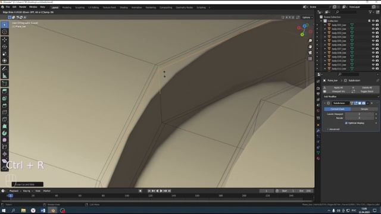Open Subdivision modifier extra options dropdown
381x214 pixels.
click(x=368, y=103)
